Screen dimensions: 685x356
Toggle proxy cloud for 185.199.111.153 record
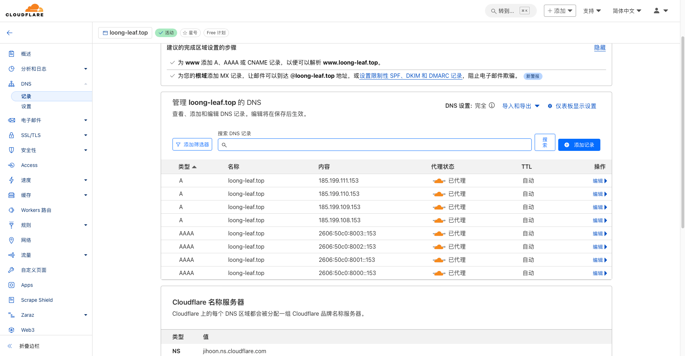(439, 181)
